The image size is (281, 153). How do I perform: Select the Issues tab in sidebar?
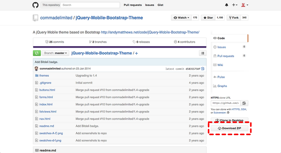pyautogui.click(x=229, y=47)
